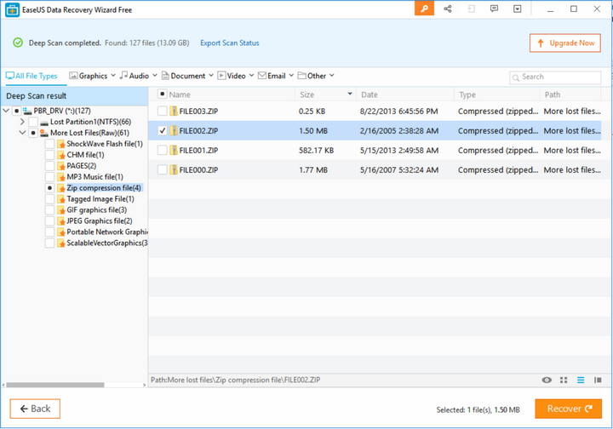
Task: Open the Video filter dropdown arrow
Action: click(251, 76)
